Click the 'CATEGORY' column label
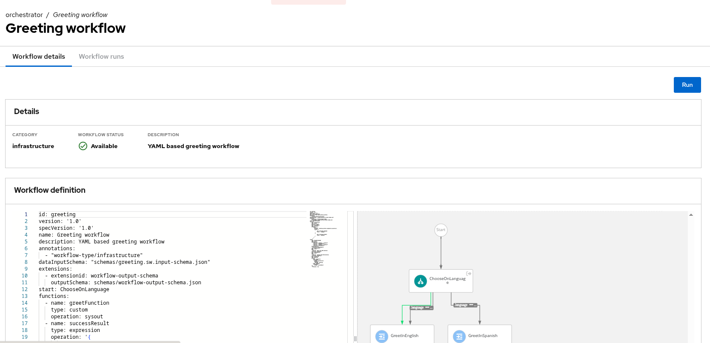710x343 pixels. [25, 134]
